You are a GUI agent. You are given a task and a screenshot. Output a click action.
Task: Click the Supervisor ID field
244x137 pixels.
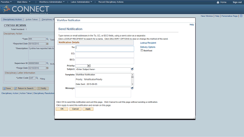coord(37,63)
